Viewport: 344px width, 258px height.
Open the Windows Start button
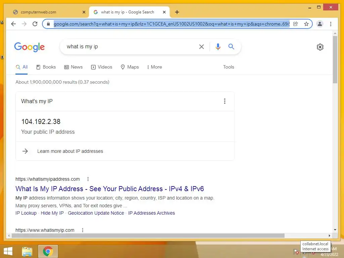click(8, 251)
